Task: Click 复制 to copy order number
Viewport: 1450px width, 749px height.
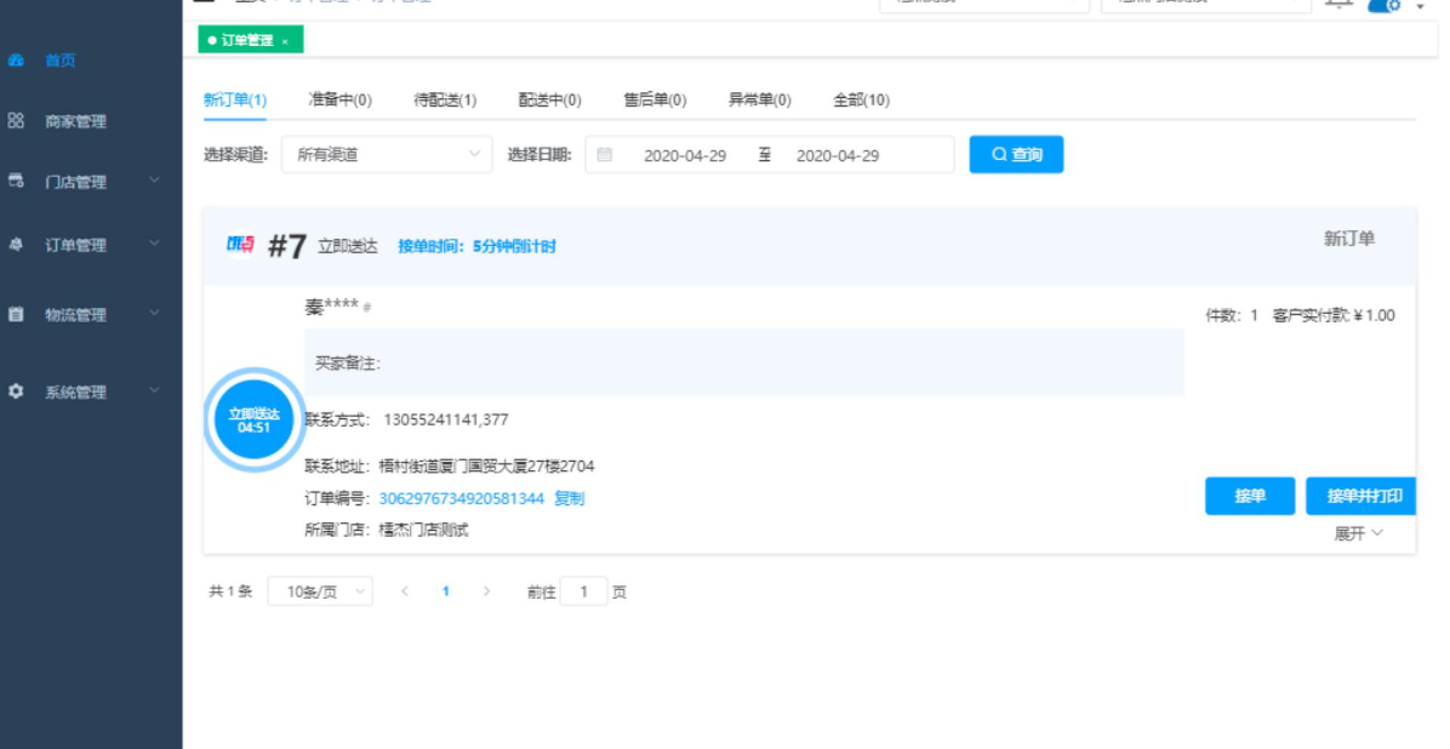Action: (x=569, y=498)
